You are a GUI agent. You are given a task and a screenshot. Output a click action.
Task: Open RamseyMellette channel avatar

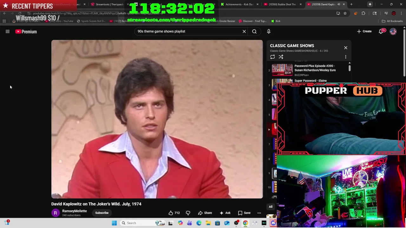coord(56,213)
